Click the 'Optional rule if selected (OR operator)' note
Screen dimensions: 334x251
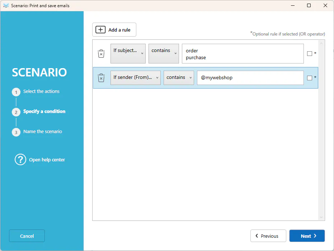[x=288, y=34]
